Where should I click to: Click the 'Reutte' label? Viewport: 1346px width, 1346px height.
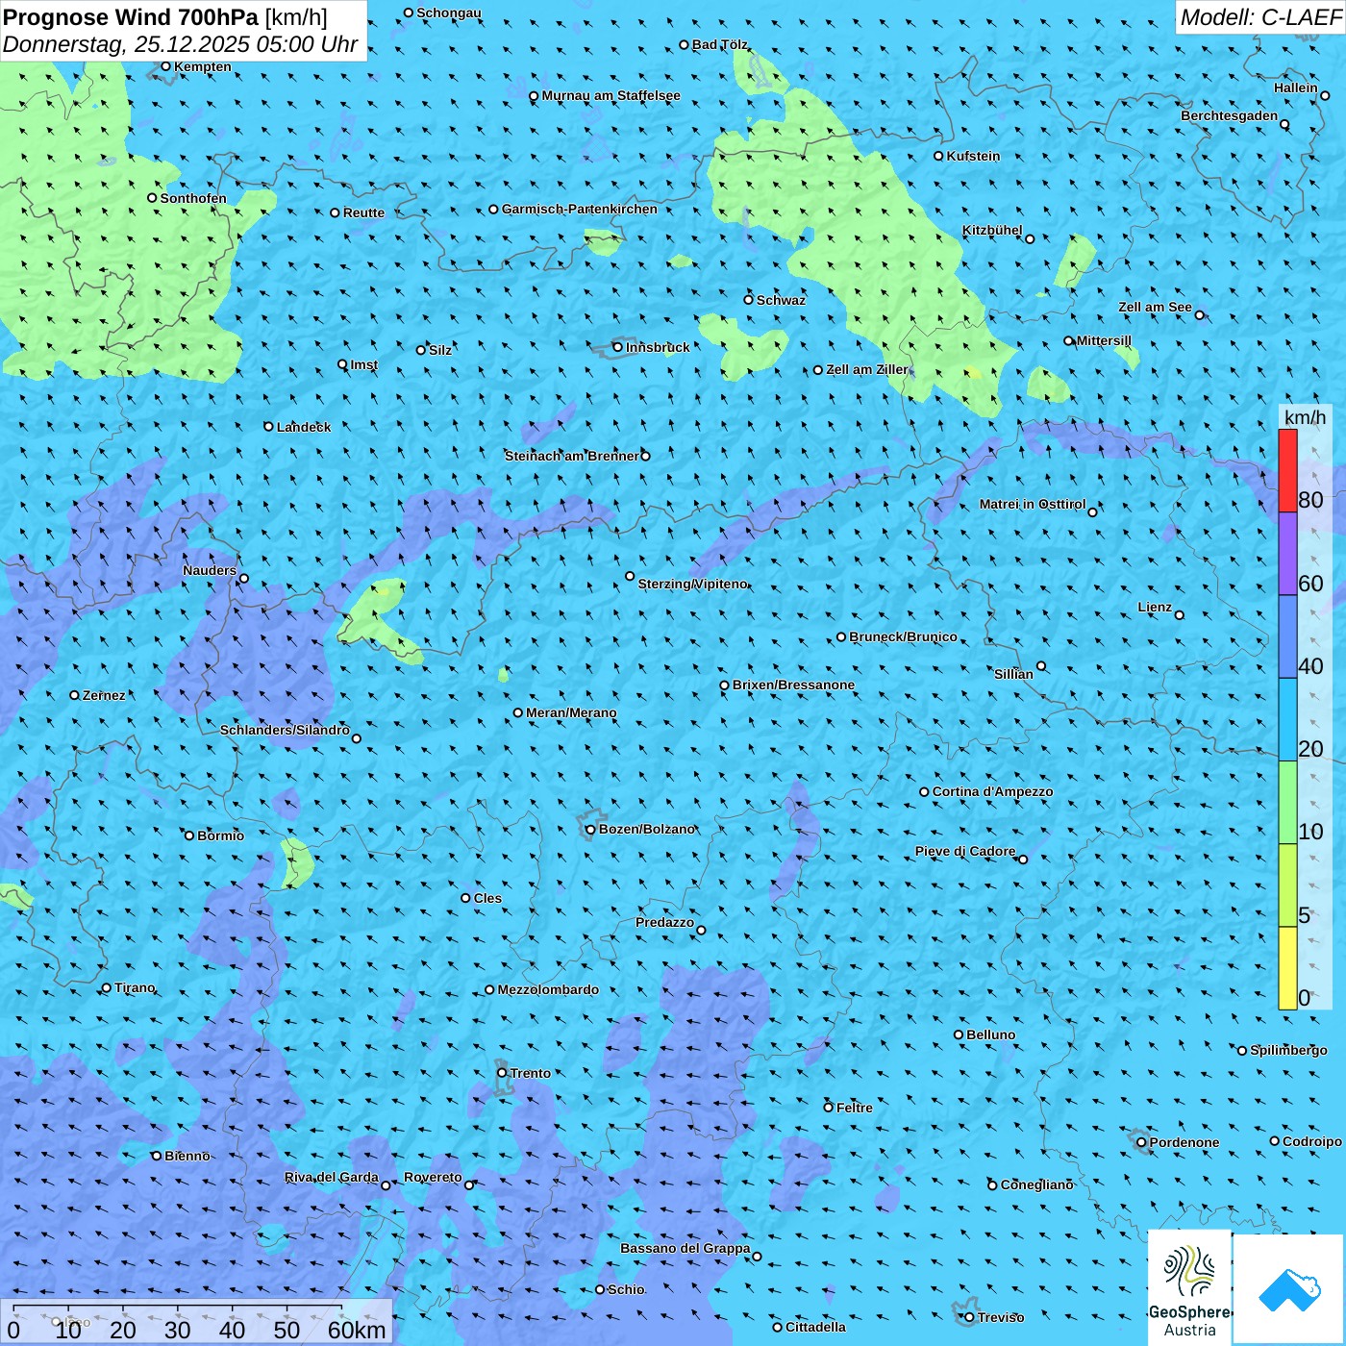click(363, 212)
